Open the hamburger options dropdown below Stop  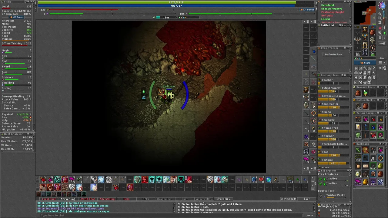382,63
